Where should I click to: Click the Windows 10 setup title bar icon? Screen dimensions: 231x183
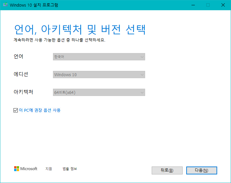click(6, 5)
